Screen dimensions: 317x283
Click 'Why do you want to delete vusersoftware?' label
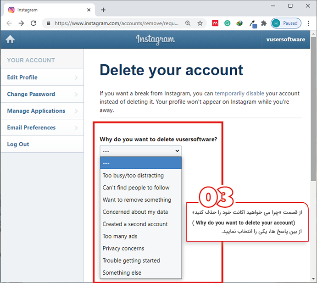pyautogui.click(x=158, y=139)
